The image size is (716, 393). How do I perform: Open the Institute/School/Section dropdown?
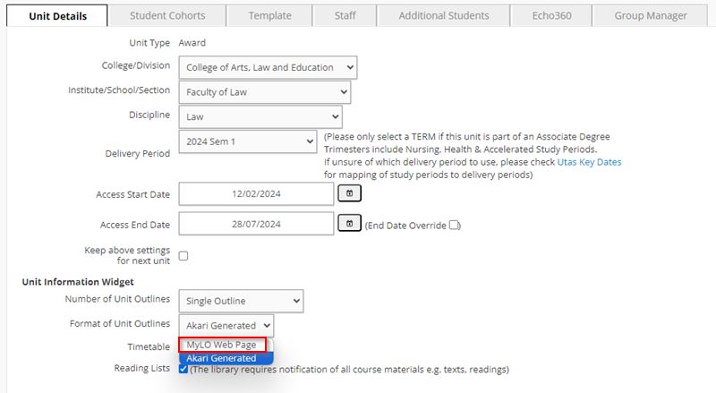tap(265, 92)
